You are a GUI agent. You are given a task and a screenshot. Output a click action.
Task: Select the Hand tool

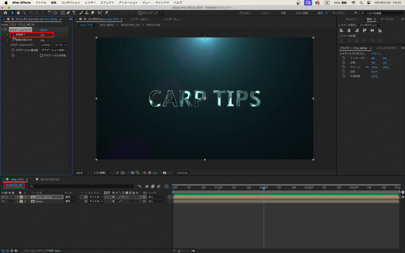coord(18,13)
